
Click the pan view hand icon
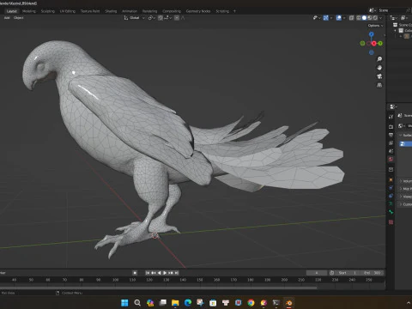pyautogui.click(x=379, y=68)
